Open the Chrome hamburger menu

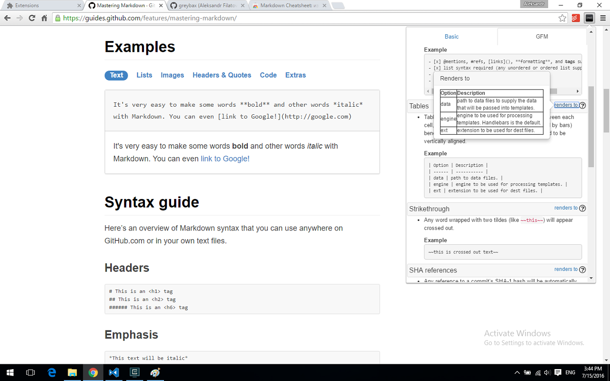[603, 18]
